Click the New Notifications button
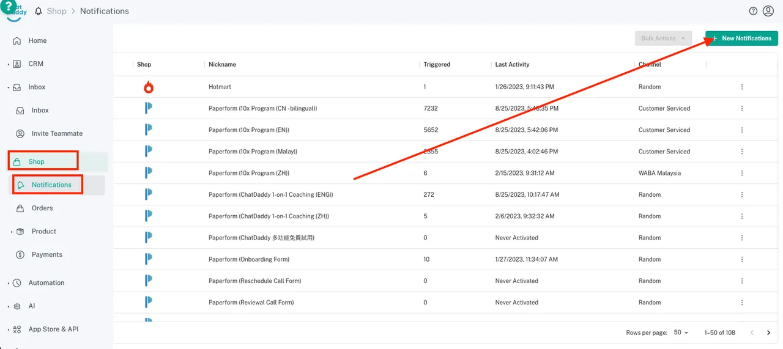This screenshot has height=349, width=783. 741,39
